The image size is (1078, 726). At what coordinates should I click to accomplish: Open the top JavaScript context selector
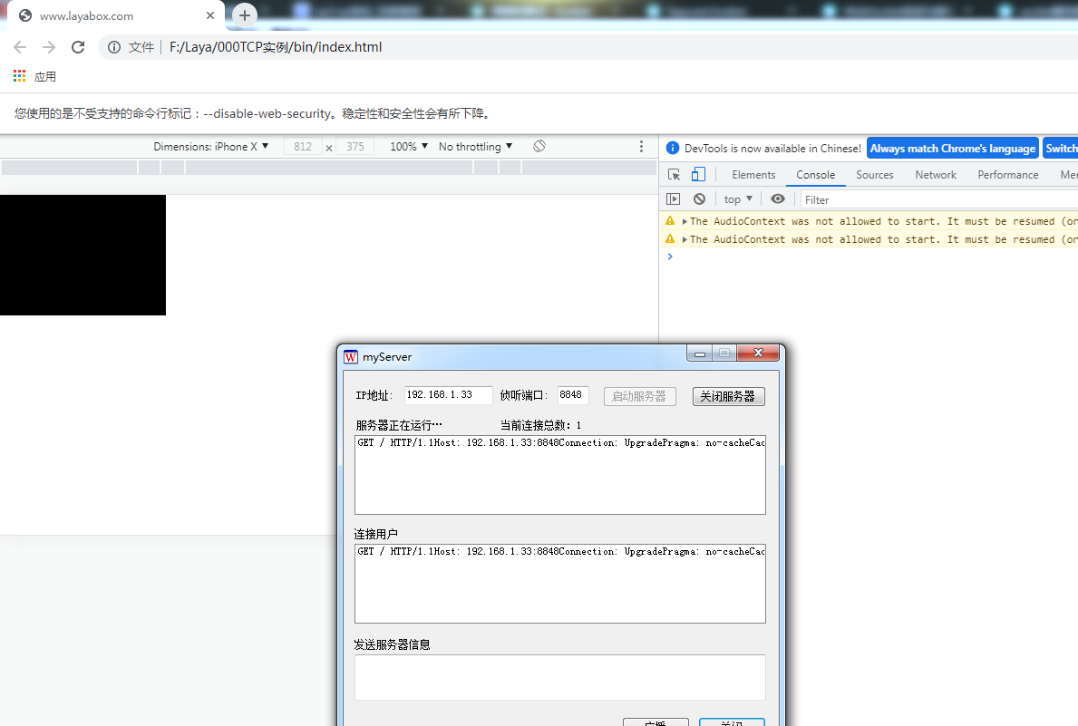(x=738, y=199)
